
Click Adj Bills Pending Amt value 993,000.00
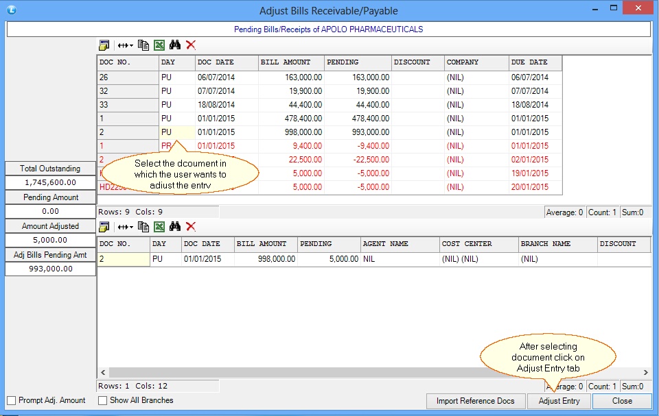pos(50,269)
